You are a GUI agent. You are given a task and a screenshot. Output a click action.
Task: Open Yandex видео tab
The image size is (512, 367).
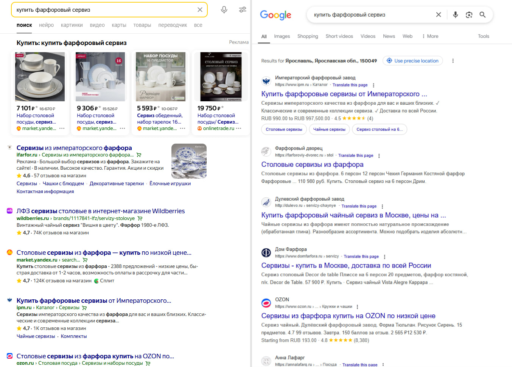click(97, 25)
